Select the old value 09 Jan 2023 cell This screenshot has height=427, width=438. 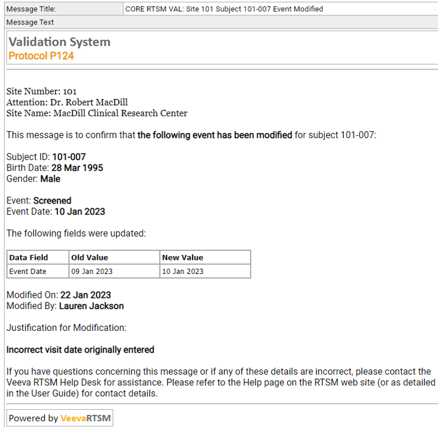[92, 271]
